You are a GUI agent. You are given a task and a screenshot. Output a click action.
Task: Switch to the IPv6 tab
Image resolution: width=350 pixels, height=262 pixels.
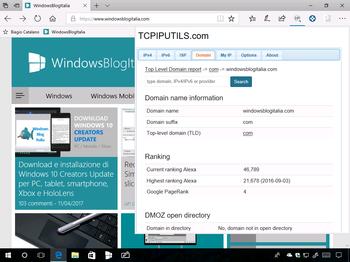tap(166, 55)
